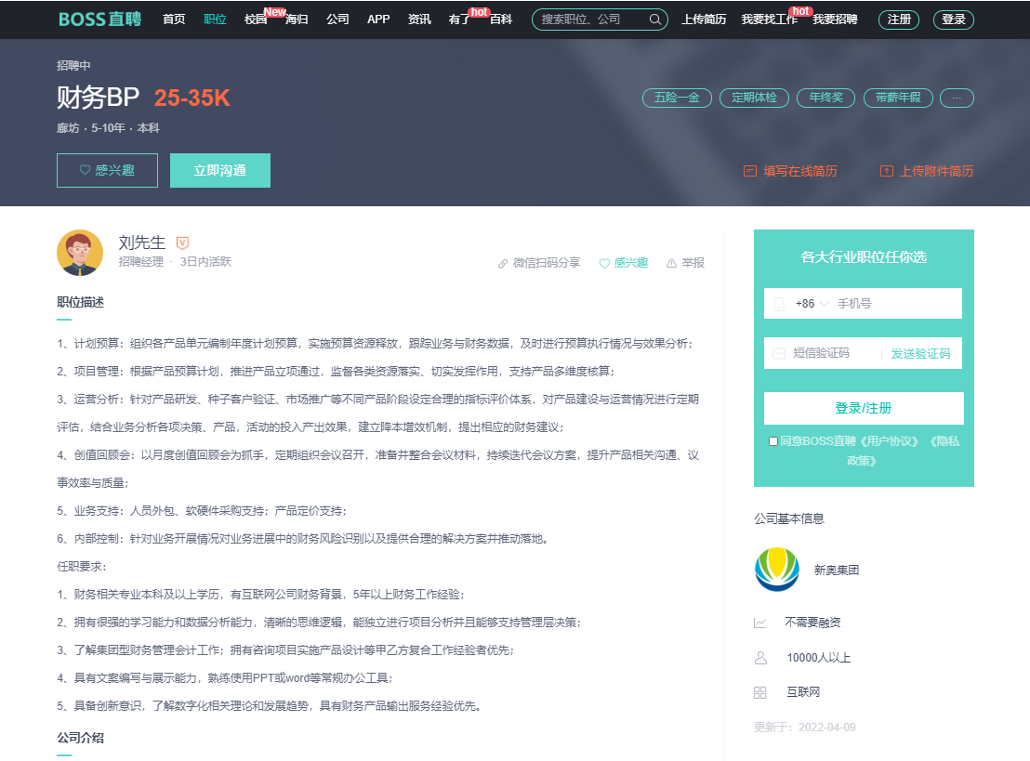The image size is (1030, 761).
Task: Click the 微信扫码分享 link icon
Action: click(503, 263)
